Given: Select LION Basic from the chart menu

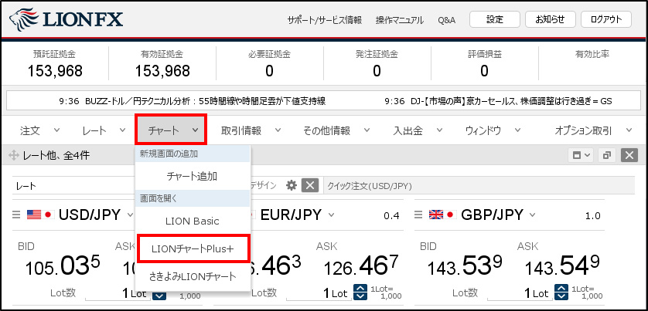Looking at the screenshot, I should (193, 221).
